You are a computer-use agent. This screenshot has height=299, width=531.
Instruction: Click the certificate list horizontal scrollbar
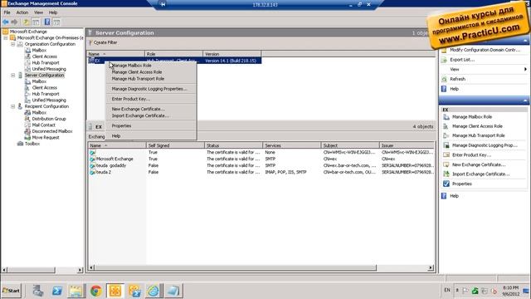tap(236, 267)
